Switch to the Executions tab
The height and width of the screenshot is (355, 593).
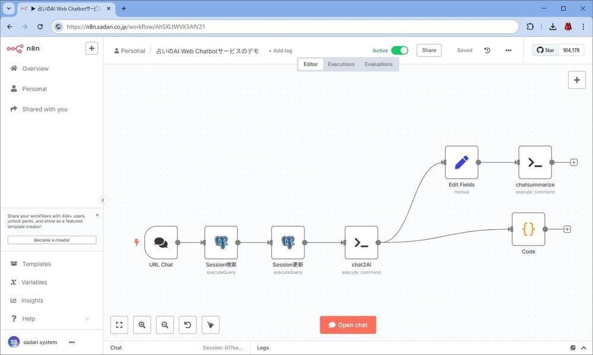[341, 64]
